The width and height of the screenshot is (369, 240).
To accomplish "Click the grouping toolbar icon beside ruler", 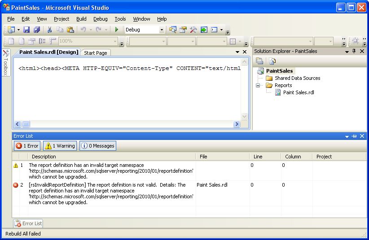I will (42, 41).
